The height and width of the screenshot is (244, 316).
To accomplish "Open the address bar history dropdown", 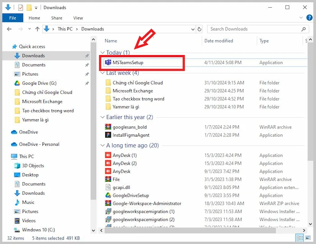I will [x=193, y=29].
